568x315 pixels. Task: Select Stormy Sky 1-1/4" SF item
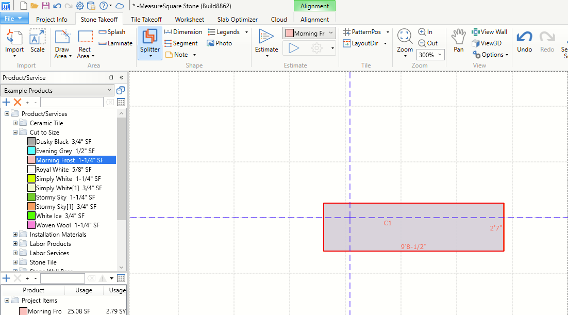point(65,197)
